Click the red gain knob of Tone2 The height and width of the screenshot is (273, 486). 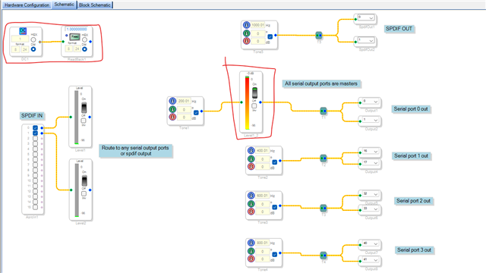(251, 167)
